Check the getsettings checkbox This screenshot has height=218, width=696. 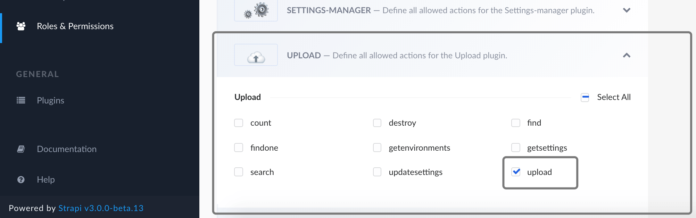516,148
